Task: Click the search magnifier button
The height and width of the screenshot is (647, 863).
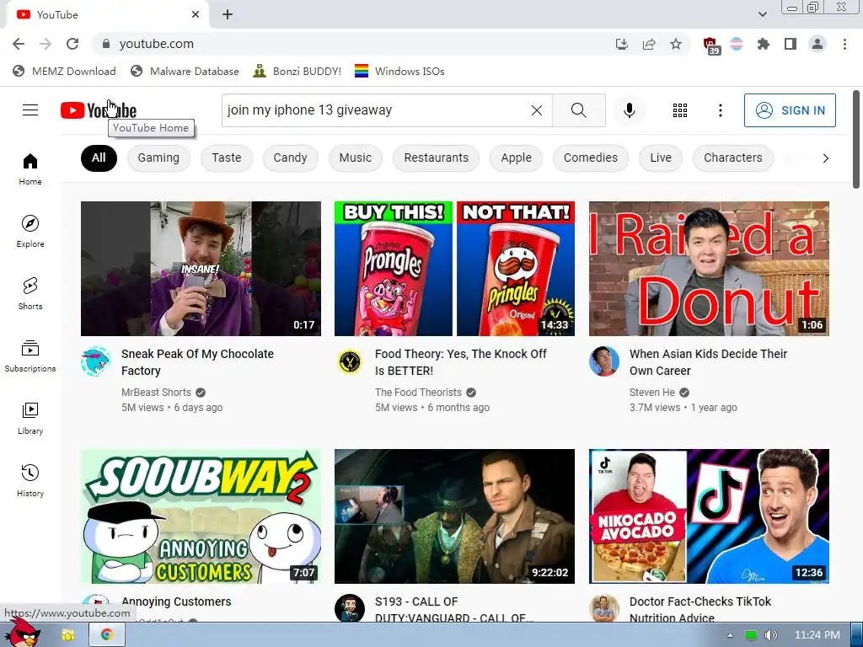Action: pos(578,110)
